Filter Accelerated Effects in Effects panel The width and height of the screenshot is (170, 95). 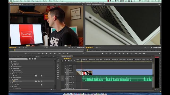(30, 59)
